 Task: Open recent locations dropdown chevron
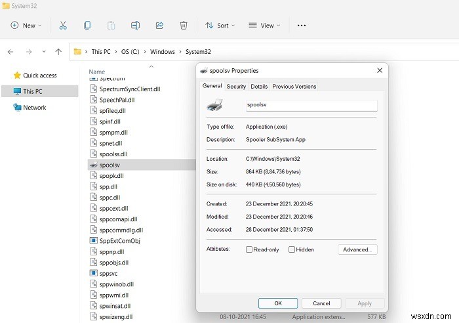[44, 52]
